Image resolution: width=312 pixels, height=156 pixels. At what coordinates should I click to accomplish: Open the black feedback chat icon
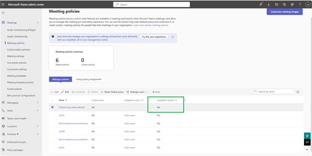[x=307, y=142]
